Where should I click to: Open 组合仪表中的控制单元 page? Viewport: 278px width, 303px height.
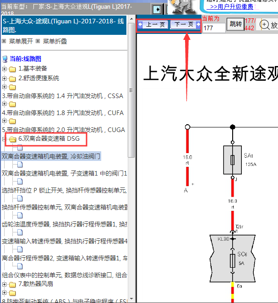(x=64, y=275)
